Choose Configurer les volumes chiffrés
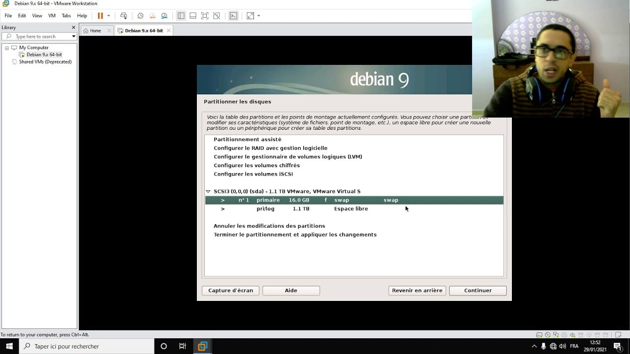The height and width of the screenshot is (354, 630). [x=256, y=165]
